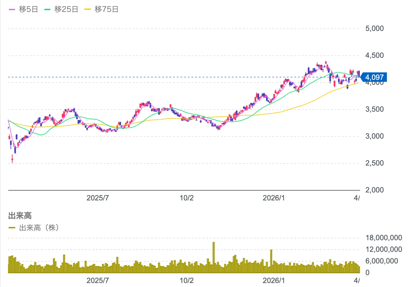Select the 10/2 date label on price axis
Screen dimensions: 408x287
187,198
